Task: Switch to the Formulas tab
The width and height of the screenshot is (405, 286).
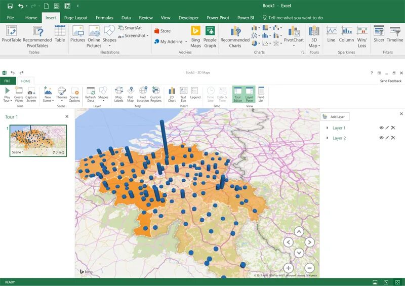Action: coord(104,18)
